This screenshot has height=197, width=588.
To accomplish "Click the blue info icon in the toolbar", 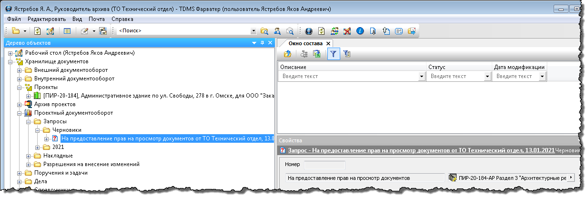I will [x=360, y=31].
